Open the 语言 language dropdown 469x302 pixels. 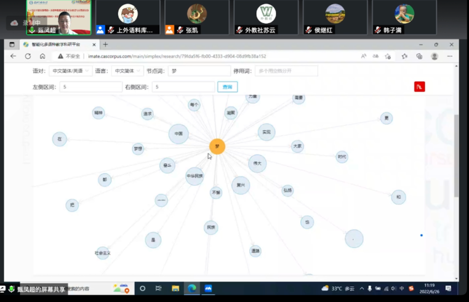(126, 71)
